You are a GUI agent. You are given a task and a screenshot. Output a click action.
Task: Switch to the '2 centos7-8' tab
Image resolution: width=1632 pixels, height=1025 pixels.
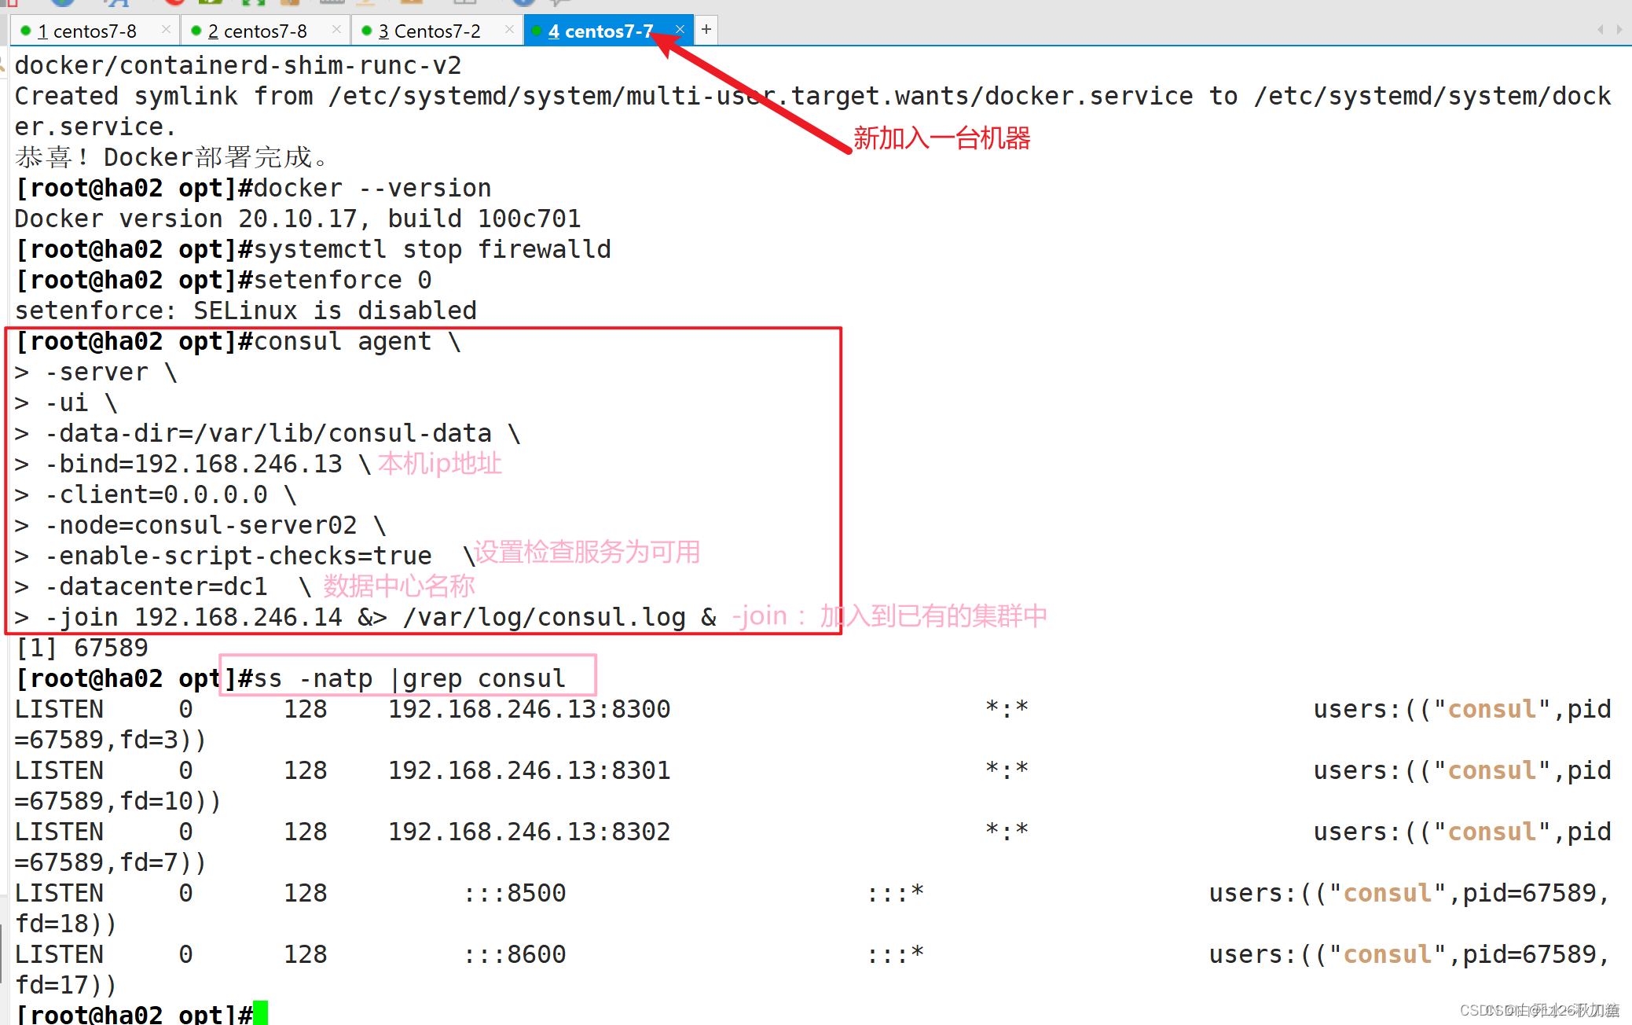[x=257, y=31]
